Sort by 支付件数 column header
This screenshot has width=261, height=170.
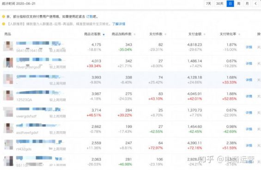[158, 34]
